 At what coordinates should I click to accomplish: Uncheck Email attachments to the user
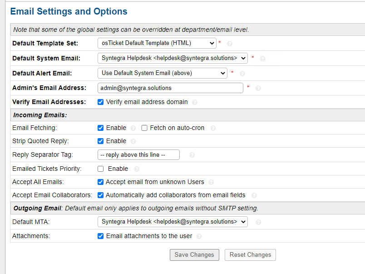pos(101,236)
